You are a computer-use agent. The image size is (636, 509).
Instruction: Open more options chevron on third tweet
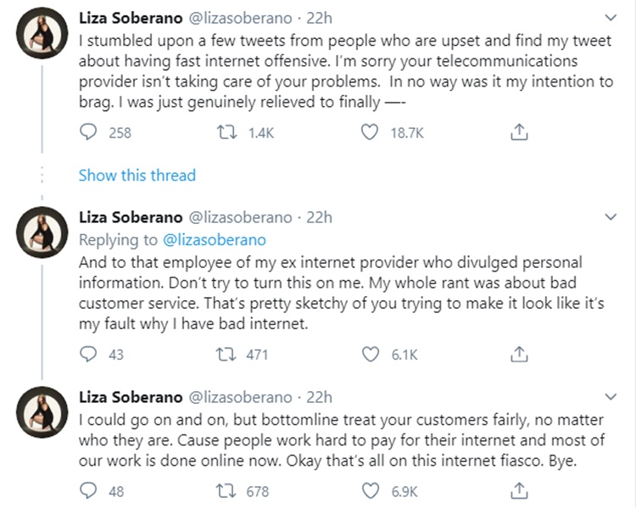(610, 397)
